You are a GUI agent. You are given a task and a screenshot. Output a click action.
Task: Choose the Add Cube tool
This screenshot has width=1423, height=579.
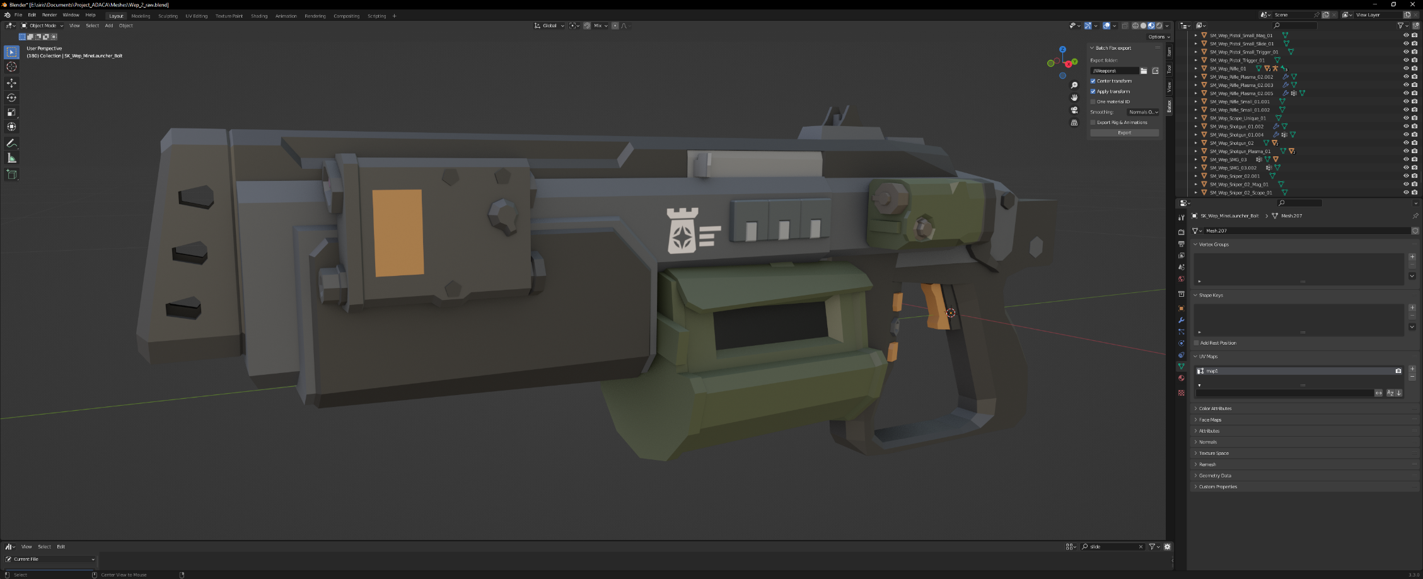click(x=11, y=175)
